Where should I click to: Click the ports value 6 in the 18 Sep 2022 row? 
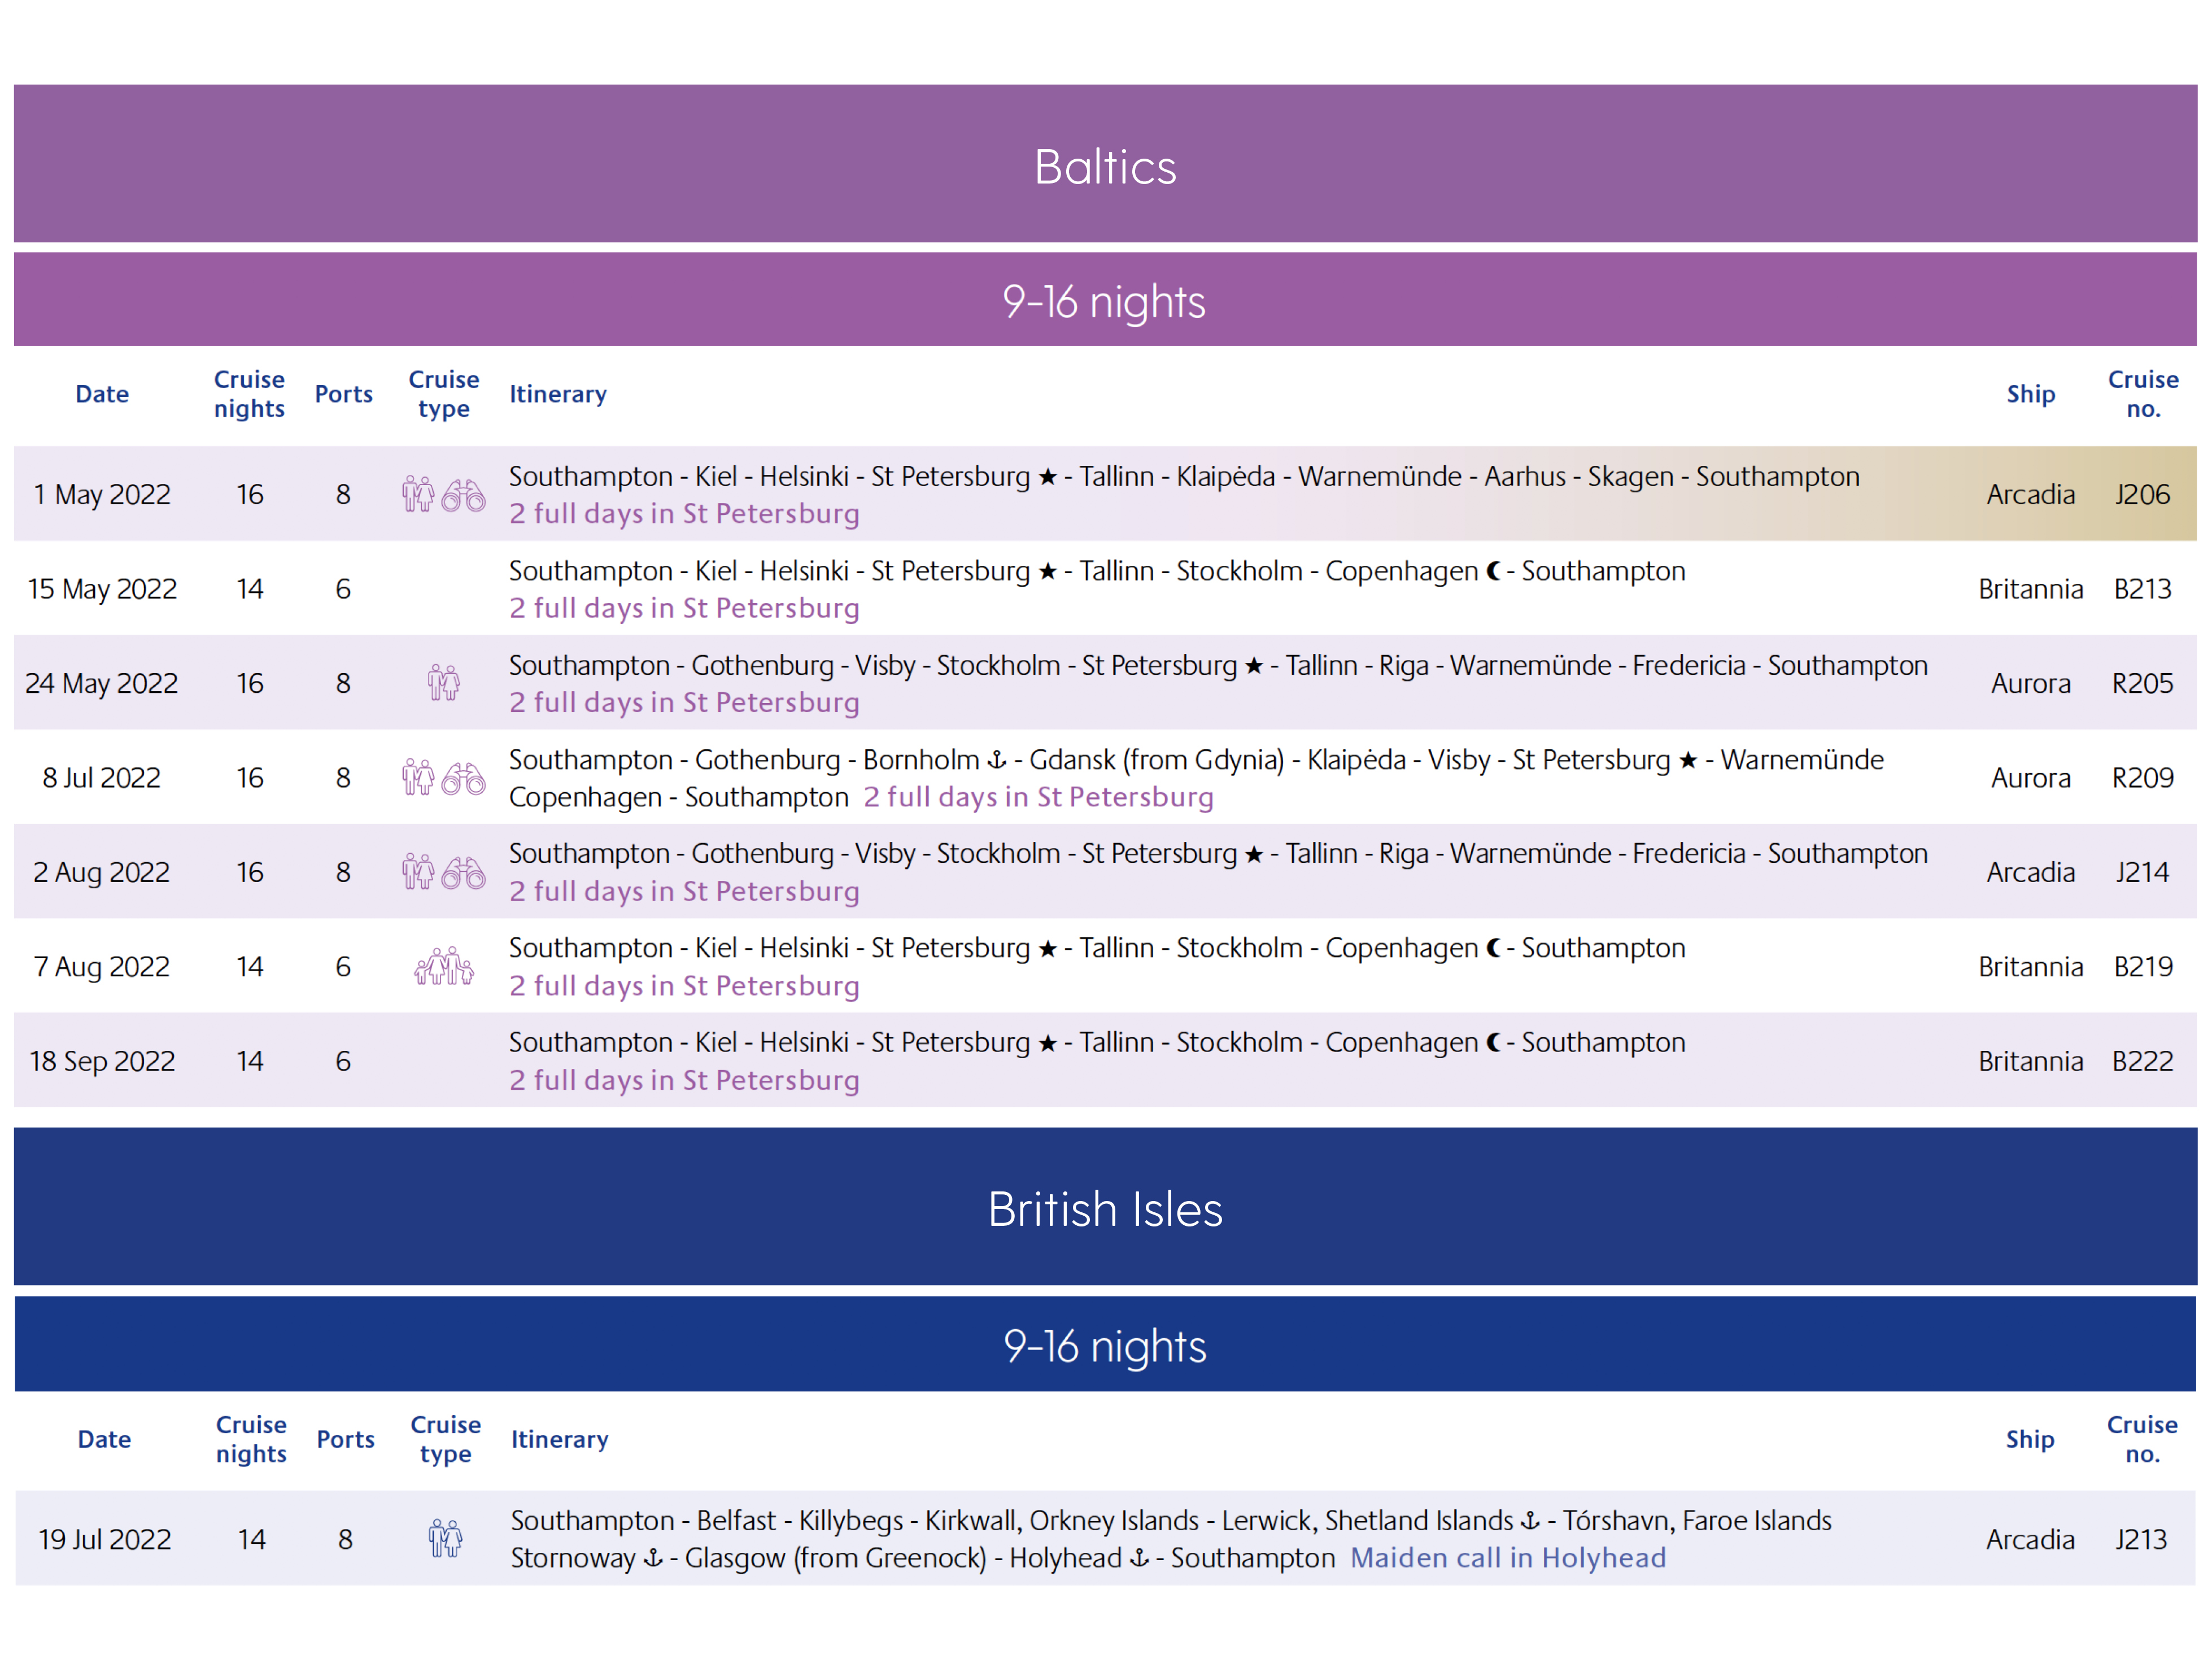point(343,1061)
